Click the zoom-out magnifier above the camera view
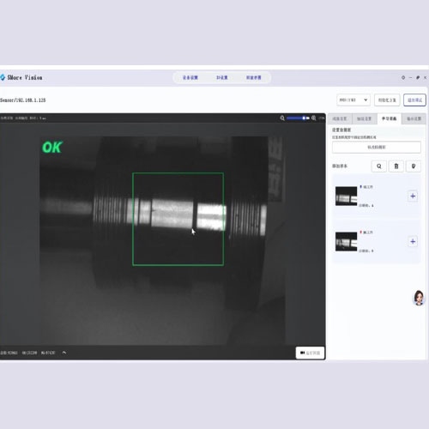 coord(282,118)
